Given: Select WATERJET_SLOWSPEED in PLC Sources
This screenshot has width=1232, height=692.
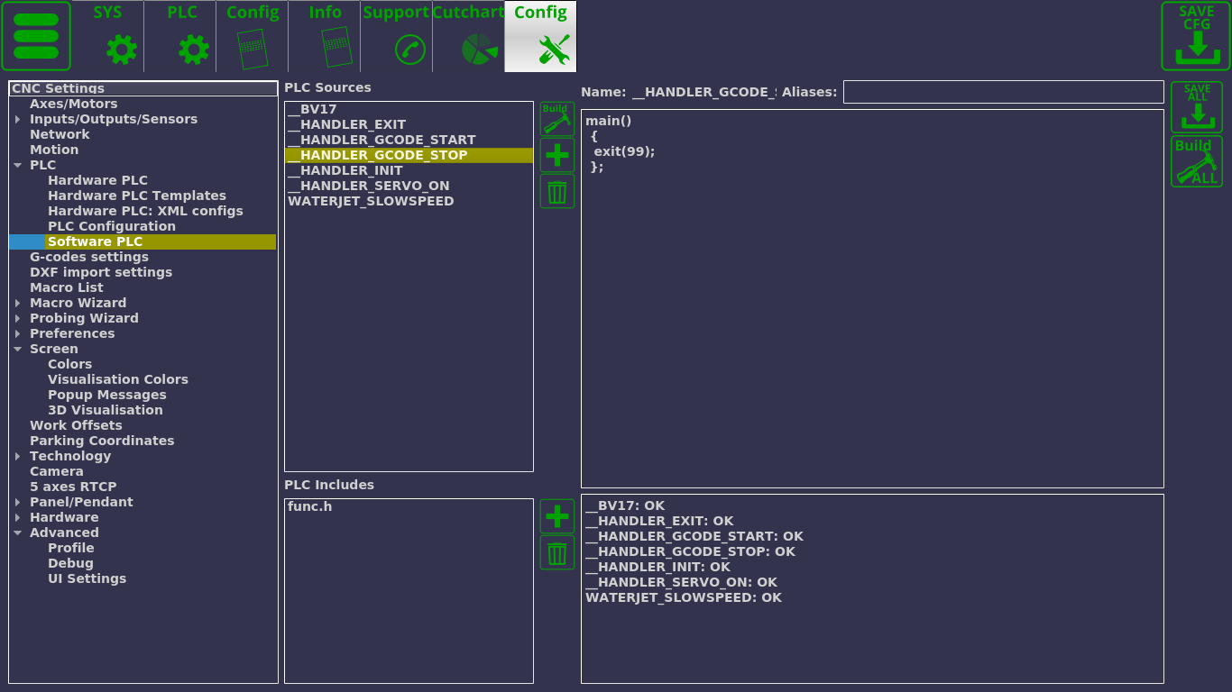Looking at the screenshot, I should click(x=371, y=201).
